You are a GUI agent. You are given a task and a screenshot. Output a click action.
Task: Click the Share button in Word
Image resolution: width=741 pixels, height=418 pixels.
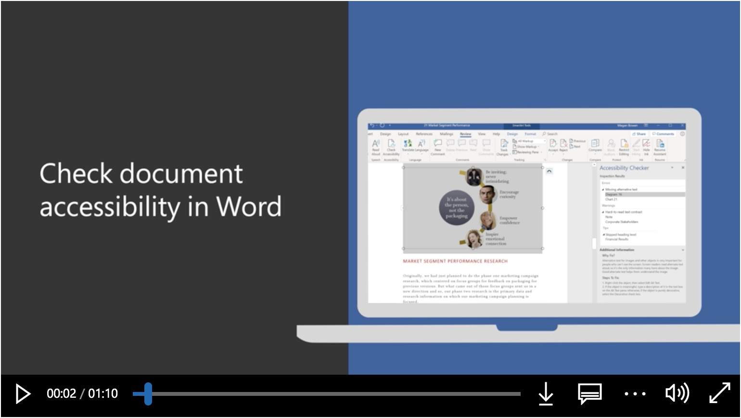(x=639, y=134)
